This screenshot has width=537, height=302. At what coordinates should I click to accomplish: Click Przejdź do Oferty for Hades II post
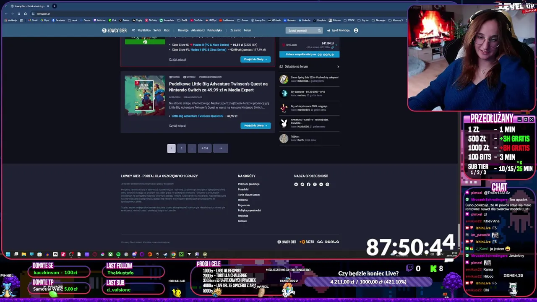click(x=255, y=59)
